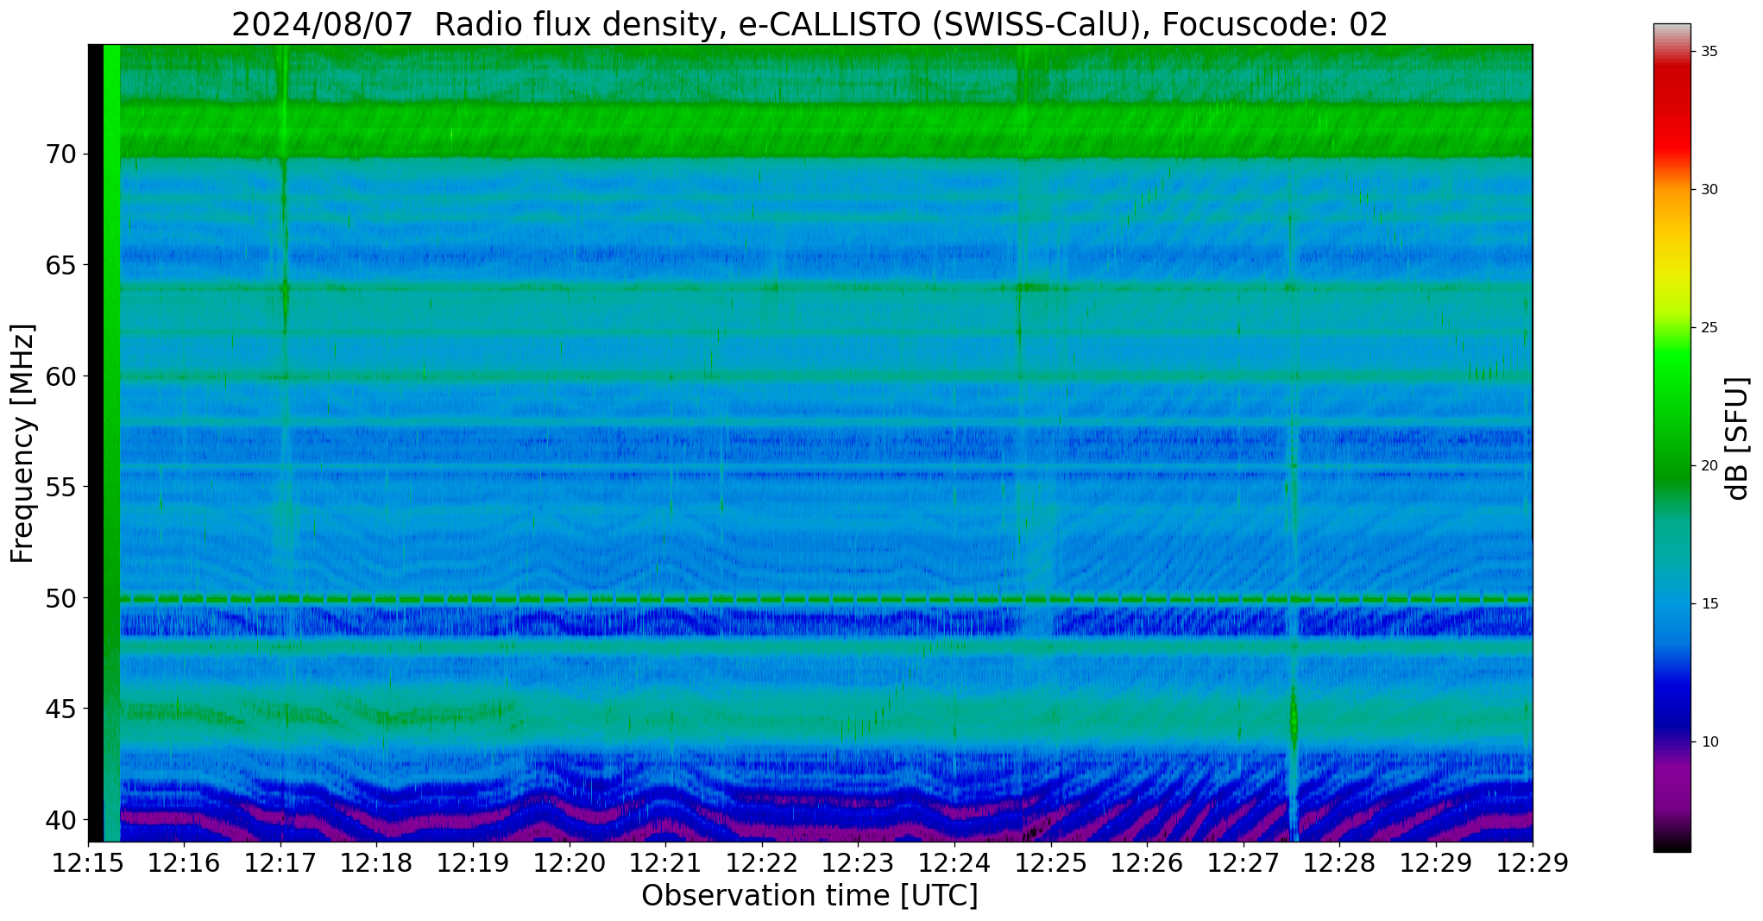
Task: Click the 12:18 time tick label
Action: (x=377, y=862)
